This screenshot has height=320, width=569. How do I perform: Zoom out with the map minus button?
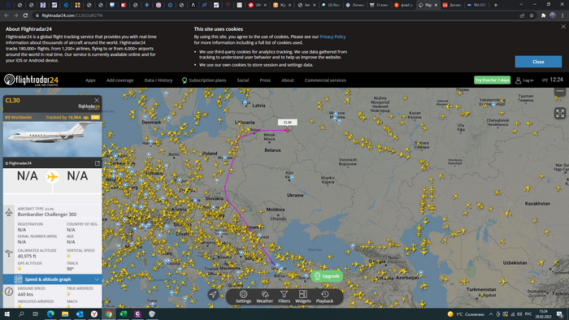[x=560, y=91]
